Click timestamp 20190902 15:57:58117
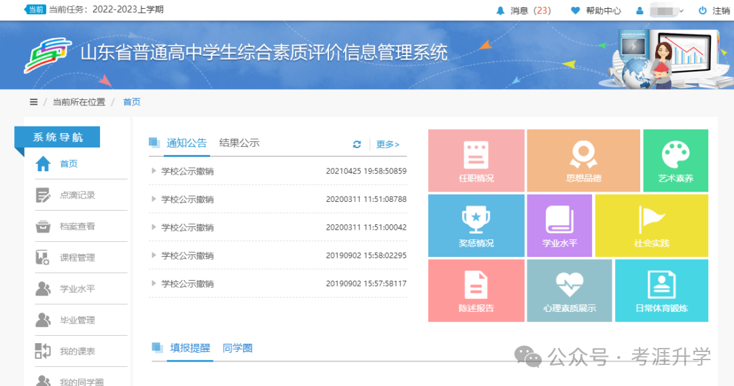This screenshot has width=734, height=386. (x=366, y=283)
